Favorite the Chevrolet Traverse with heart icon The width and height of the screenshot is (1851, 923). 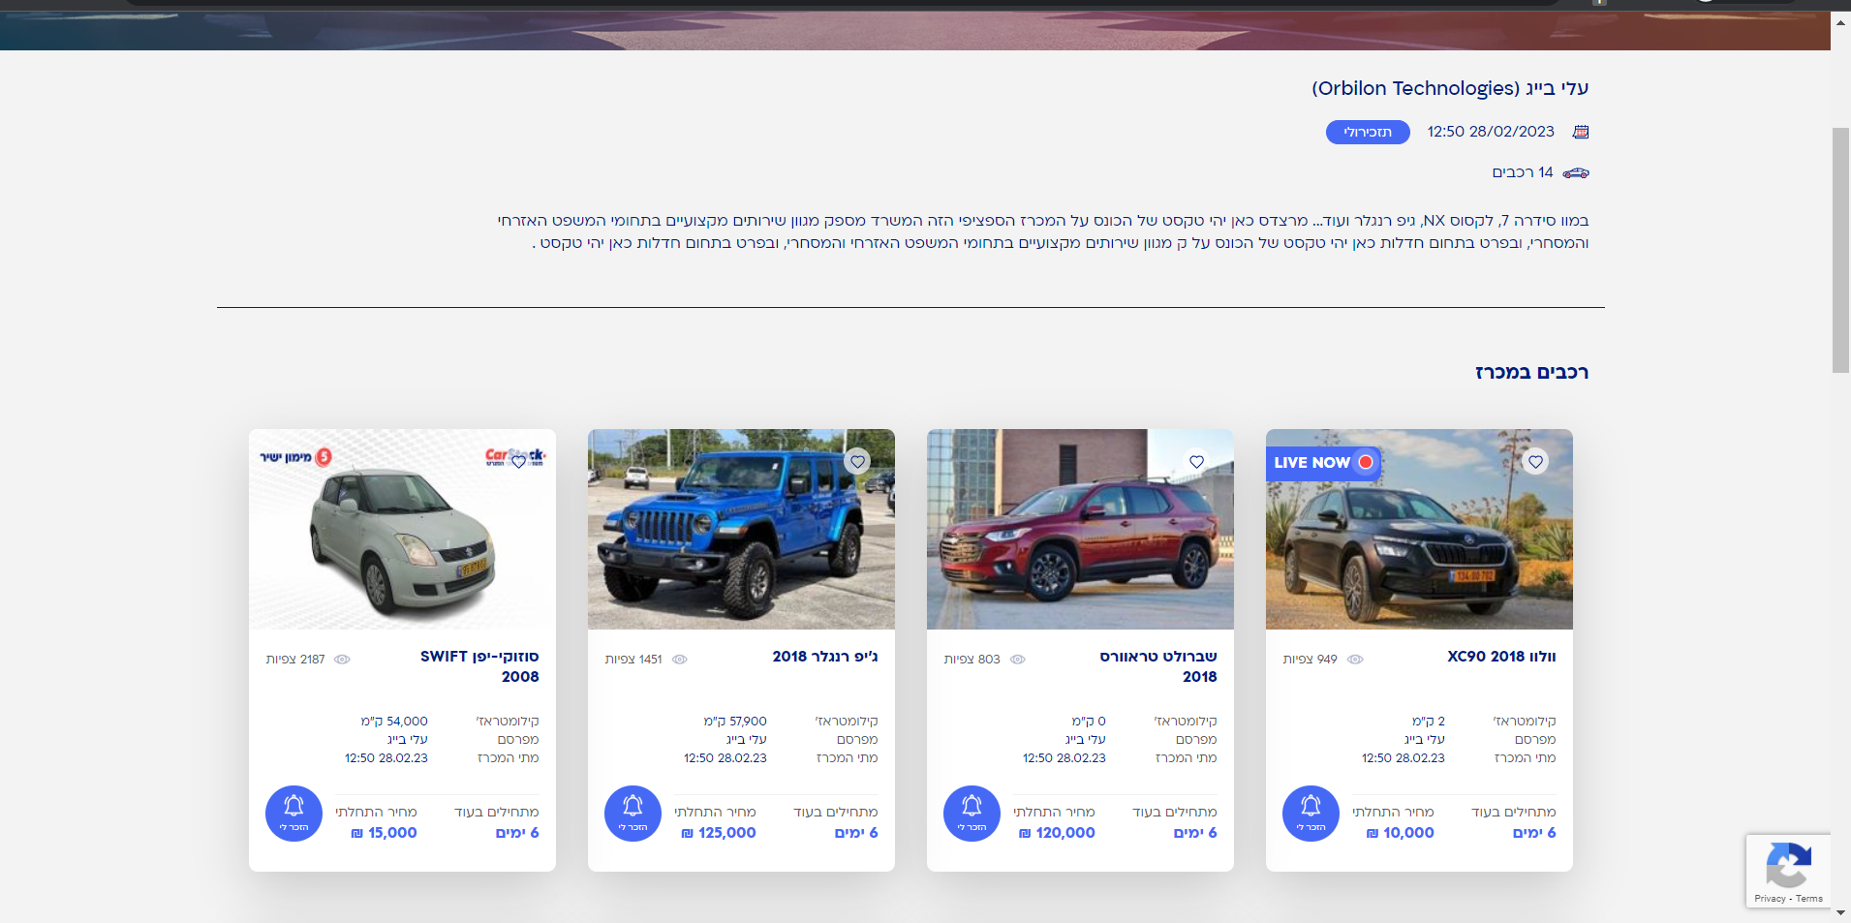(1196, 462)
